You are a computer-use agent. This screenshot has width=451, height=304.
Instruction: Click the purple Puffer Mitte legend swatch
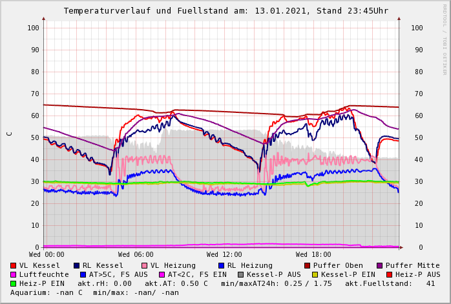[x=380, y=265]
